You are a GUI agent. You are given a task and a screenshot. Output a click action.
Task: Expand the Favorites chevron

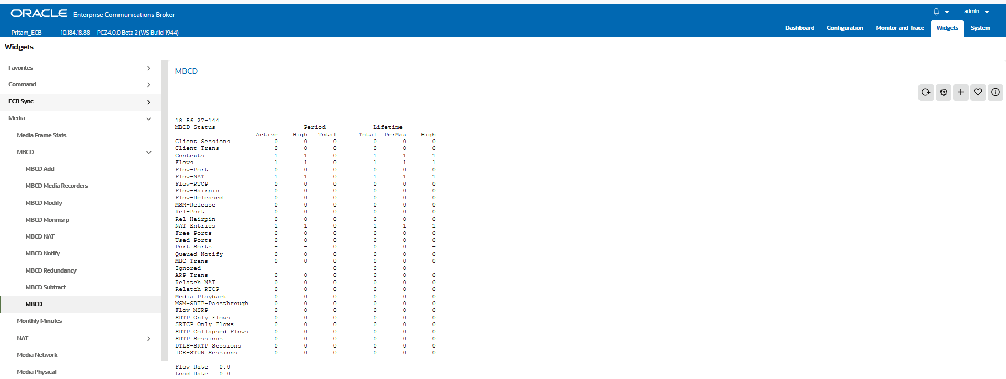pyautogui.click(x=149, y=68)
